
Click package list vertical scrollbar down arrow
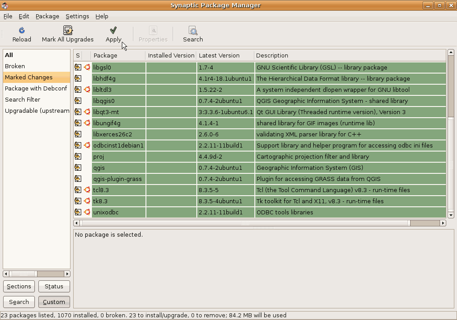[x=451, y=215]
